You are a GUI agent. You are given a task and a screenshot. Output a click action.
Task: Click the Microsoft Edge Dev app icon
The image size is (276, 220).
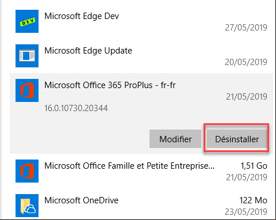pos(27,21)
